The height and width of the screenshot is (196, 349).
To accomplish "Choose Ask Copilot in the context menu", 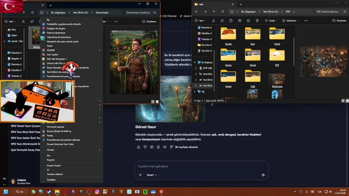I will (x=52, y=55).
